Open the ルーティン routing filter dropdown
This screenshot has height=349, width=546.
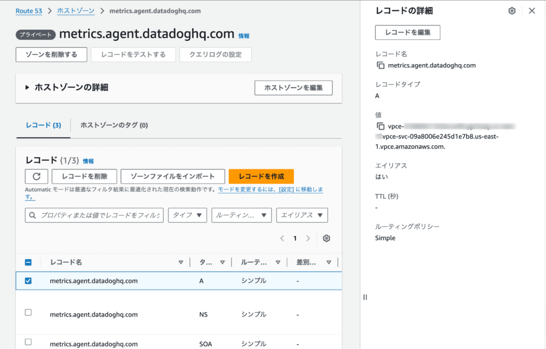(x=241, y=215)
